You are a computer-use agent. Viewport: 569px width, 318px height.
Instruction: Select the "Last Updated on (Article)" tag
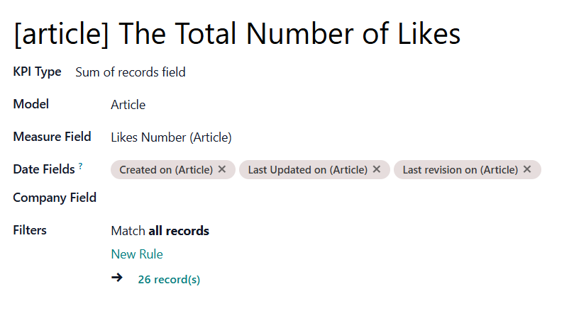(307, 170)
